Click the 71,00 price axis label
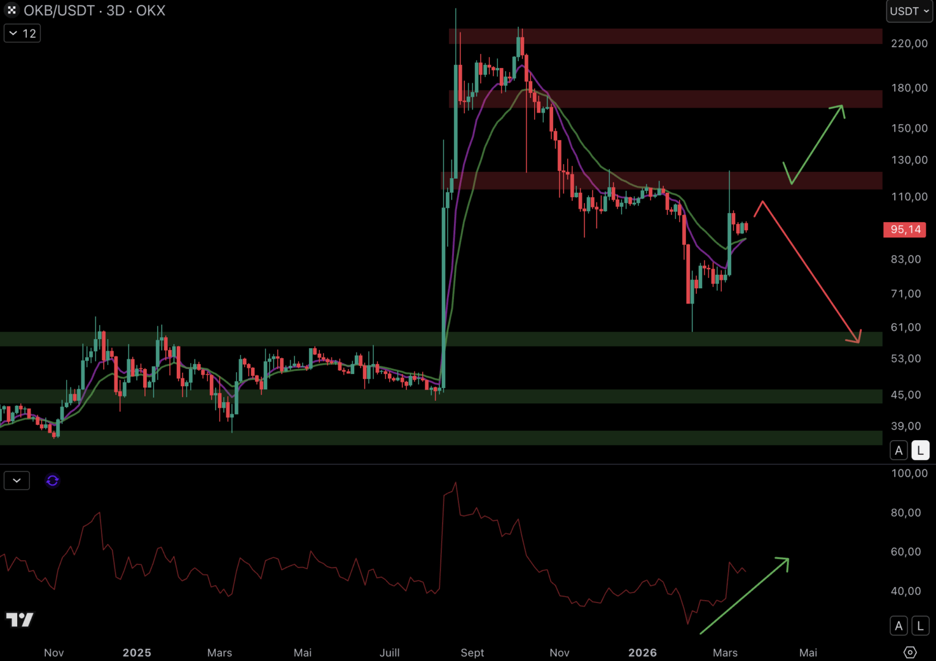Screen dimensions: 936x661 906,294
